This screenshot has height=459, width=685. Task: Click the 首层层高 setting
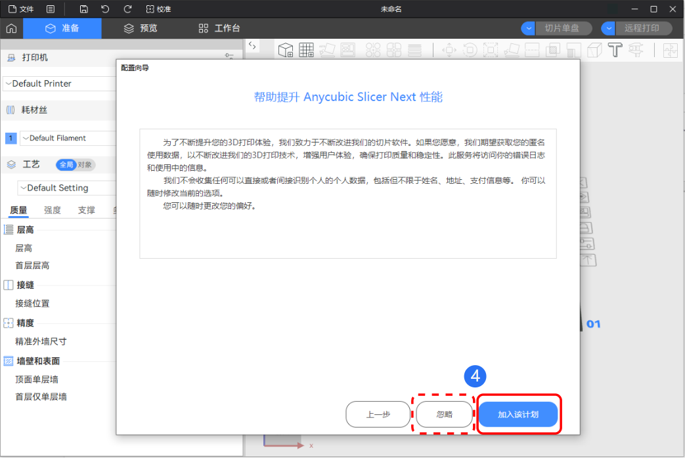[x=32, y=265]
